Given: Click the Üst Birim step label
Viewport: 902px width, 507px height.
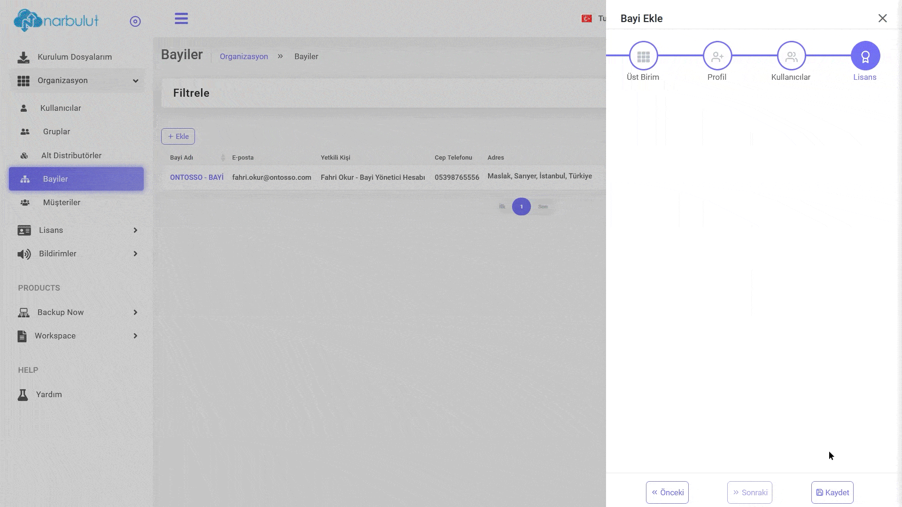Looking at the screenshot, I should tap(643, 77).
